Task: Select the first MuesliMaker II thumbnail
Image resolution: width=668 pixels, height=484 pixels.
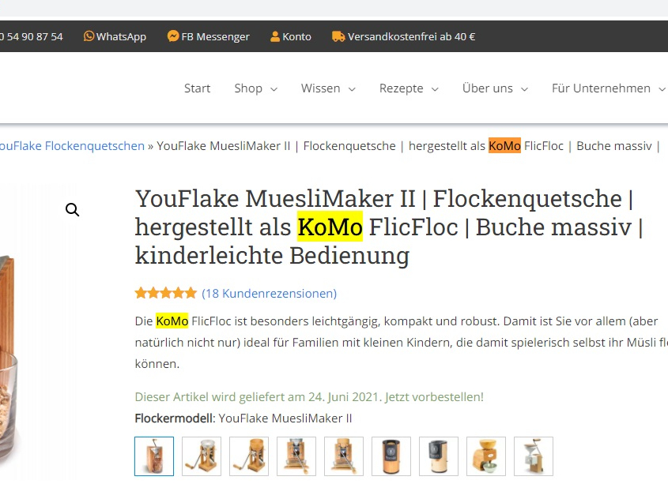Action: pyautogui.click(x=154, y=456)
